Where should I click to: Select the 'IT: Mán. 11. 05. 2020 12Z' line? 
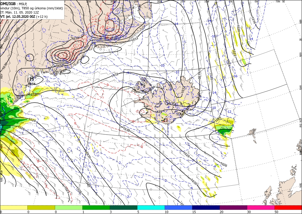(x=19, y=12)
